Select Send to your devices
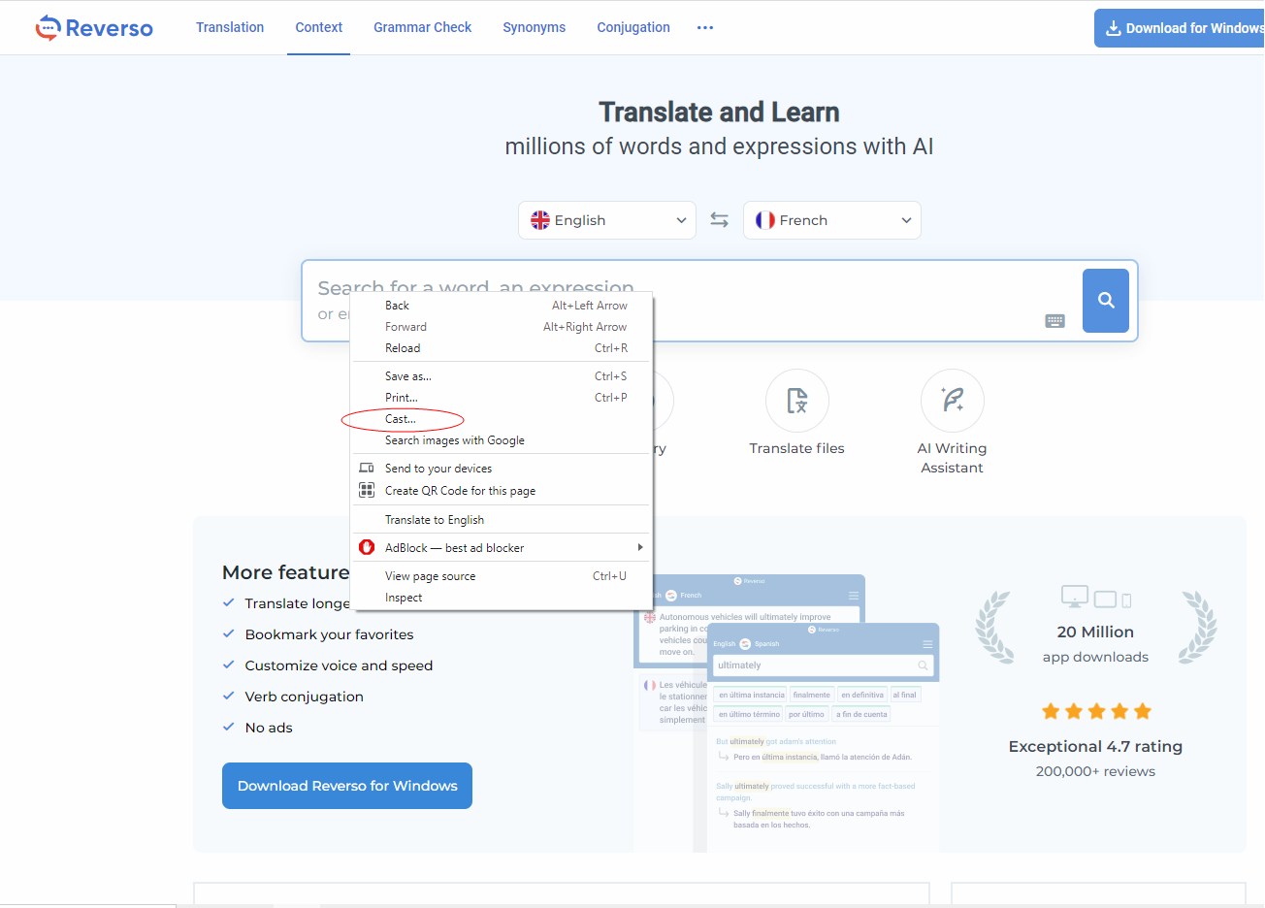This screenshot has width=1265, height=908. click(x=503, y=469)
